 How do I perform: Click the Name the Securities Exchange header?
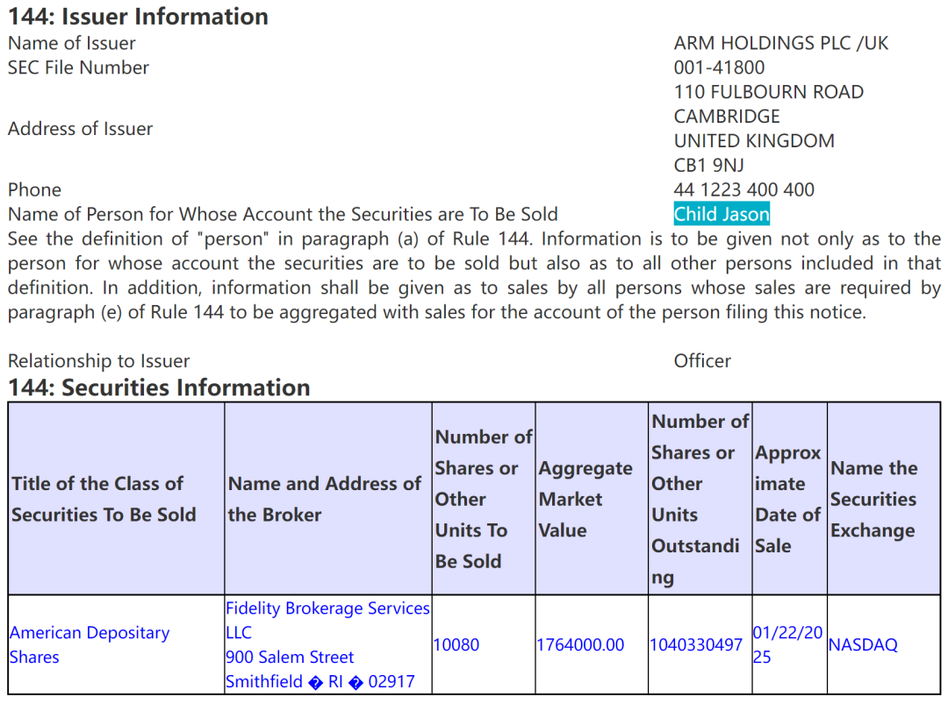click(873, 499)
